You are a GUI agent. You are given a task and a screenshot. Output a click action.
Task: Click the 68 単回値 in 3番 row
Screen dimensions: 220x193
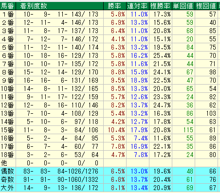(x=190, y=31)
